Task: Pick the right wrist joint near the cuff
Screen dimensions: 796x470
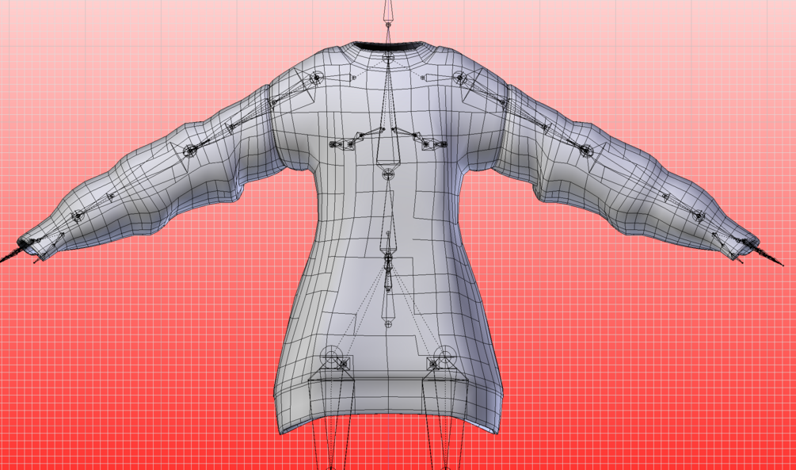Action: click(699, 217)
